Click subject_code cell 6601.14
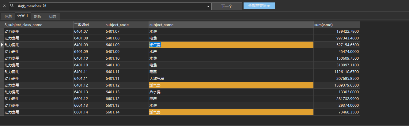The image size is (409, 126). click(127, 112)
